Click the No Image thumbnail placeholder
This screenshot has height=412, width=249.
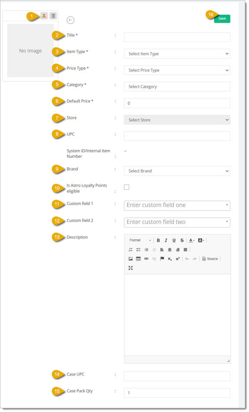click(30, 50)
